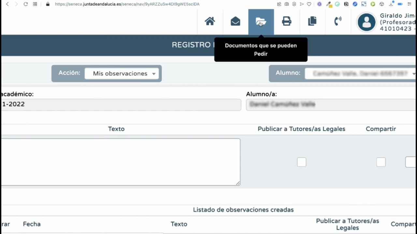Bookmark page with heart icon
This screenshot has width=417, height=234.
(x=309, y=4)
